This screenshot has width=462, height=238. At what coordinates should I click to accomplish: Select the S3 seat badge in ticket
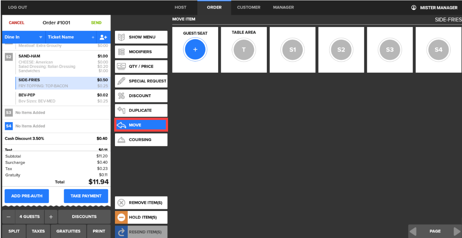point(9,113)
